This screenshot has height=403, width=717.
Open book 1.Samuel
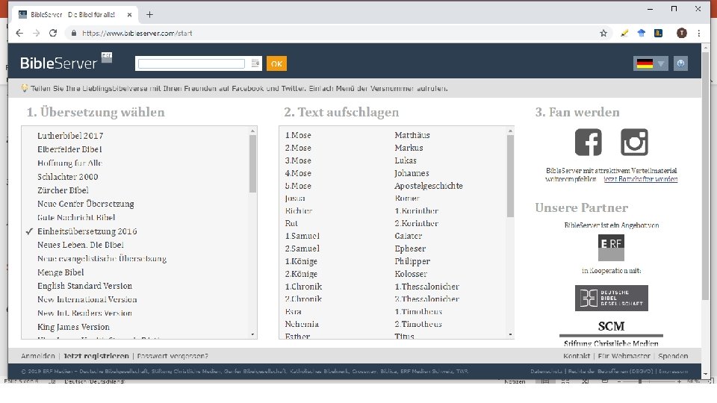click(x=302, y=237)
